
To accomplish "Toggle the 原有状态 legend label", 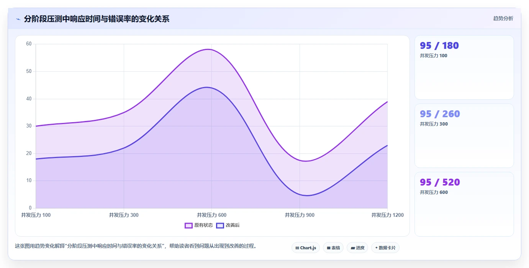I will [x=203, y=225].
